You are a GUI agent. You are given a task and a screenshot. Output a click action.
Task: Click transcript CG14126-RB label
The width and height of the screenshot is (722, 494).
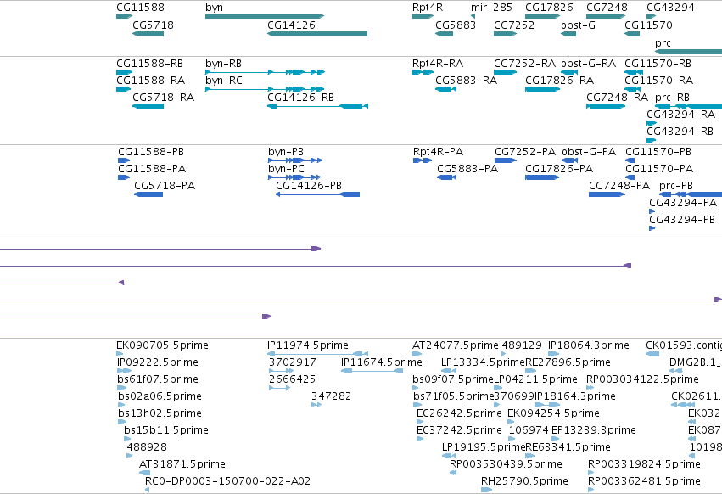pyautogui.click(x=300, y=98)
